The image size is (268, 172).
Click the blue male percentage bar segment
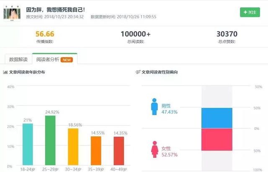click(x=216, y=118)
